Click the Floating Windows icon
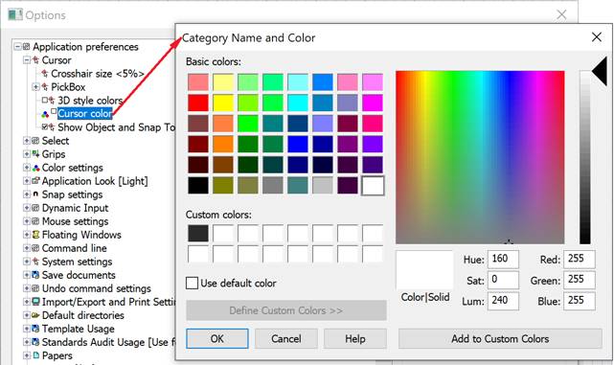 [x=35, y=235]
